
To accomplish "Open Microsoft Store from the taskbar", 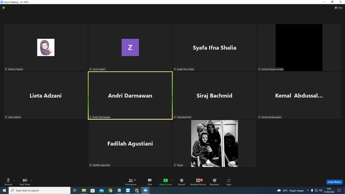I will point(93,190).
